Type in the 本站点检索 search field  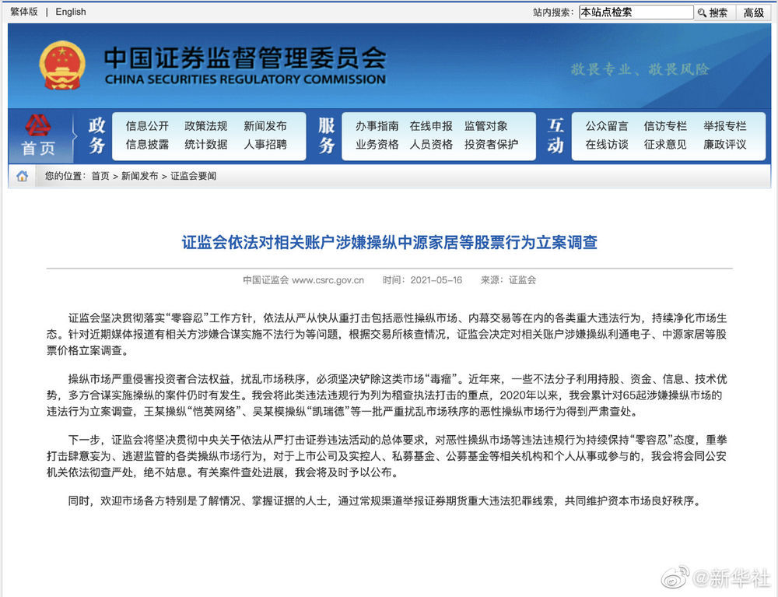(x=635, y=12)
